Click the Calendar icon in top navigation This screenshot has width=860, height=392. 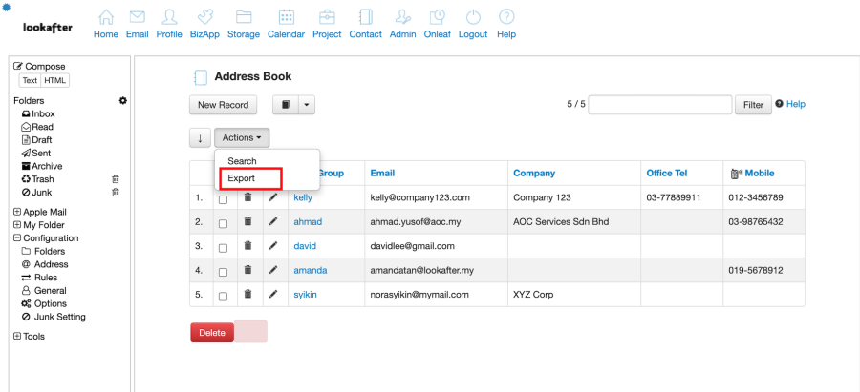pyautogui.click(x=286, y=17)
